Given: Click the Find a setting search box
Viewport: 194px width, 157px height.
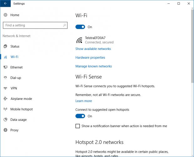Looking at the screenshot, I should pyautogui.click(x=35, y=25).
